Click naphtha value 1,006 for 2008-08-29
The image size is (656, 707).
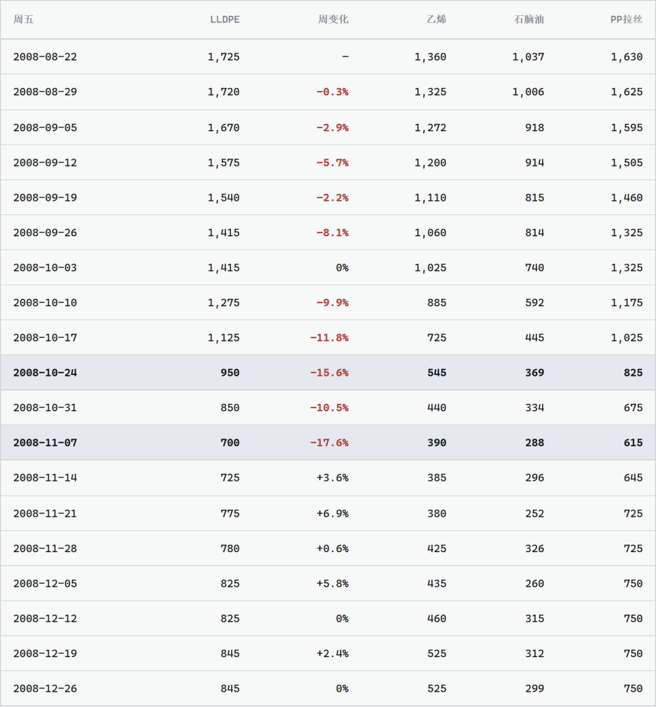(528, 92)
